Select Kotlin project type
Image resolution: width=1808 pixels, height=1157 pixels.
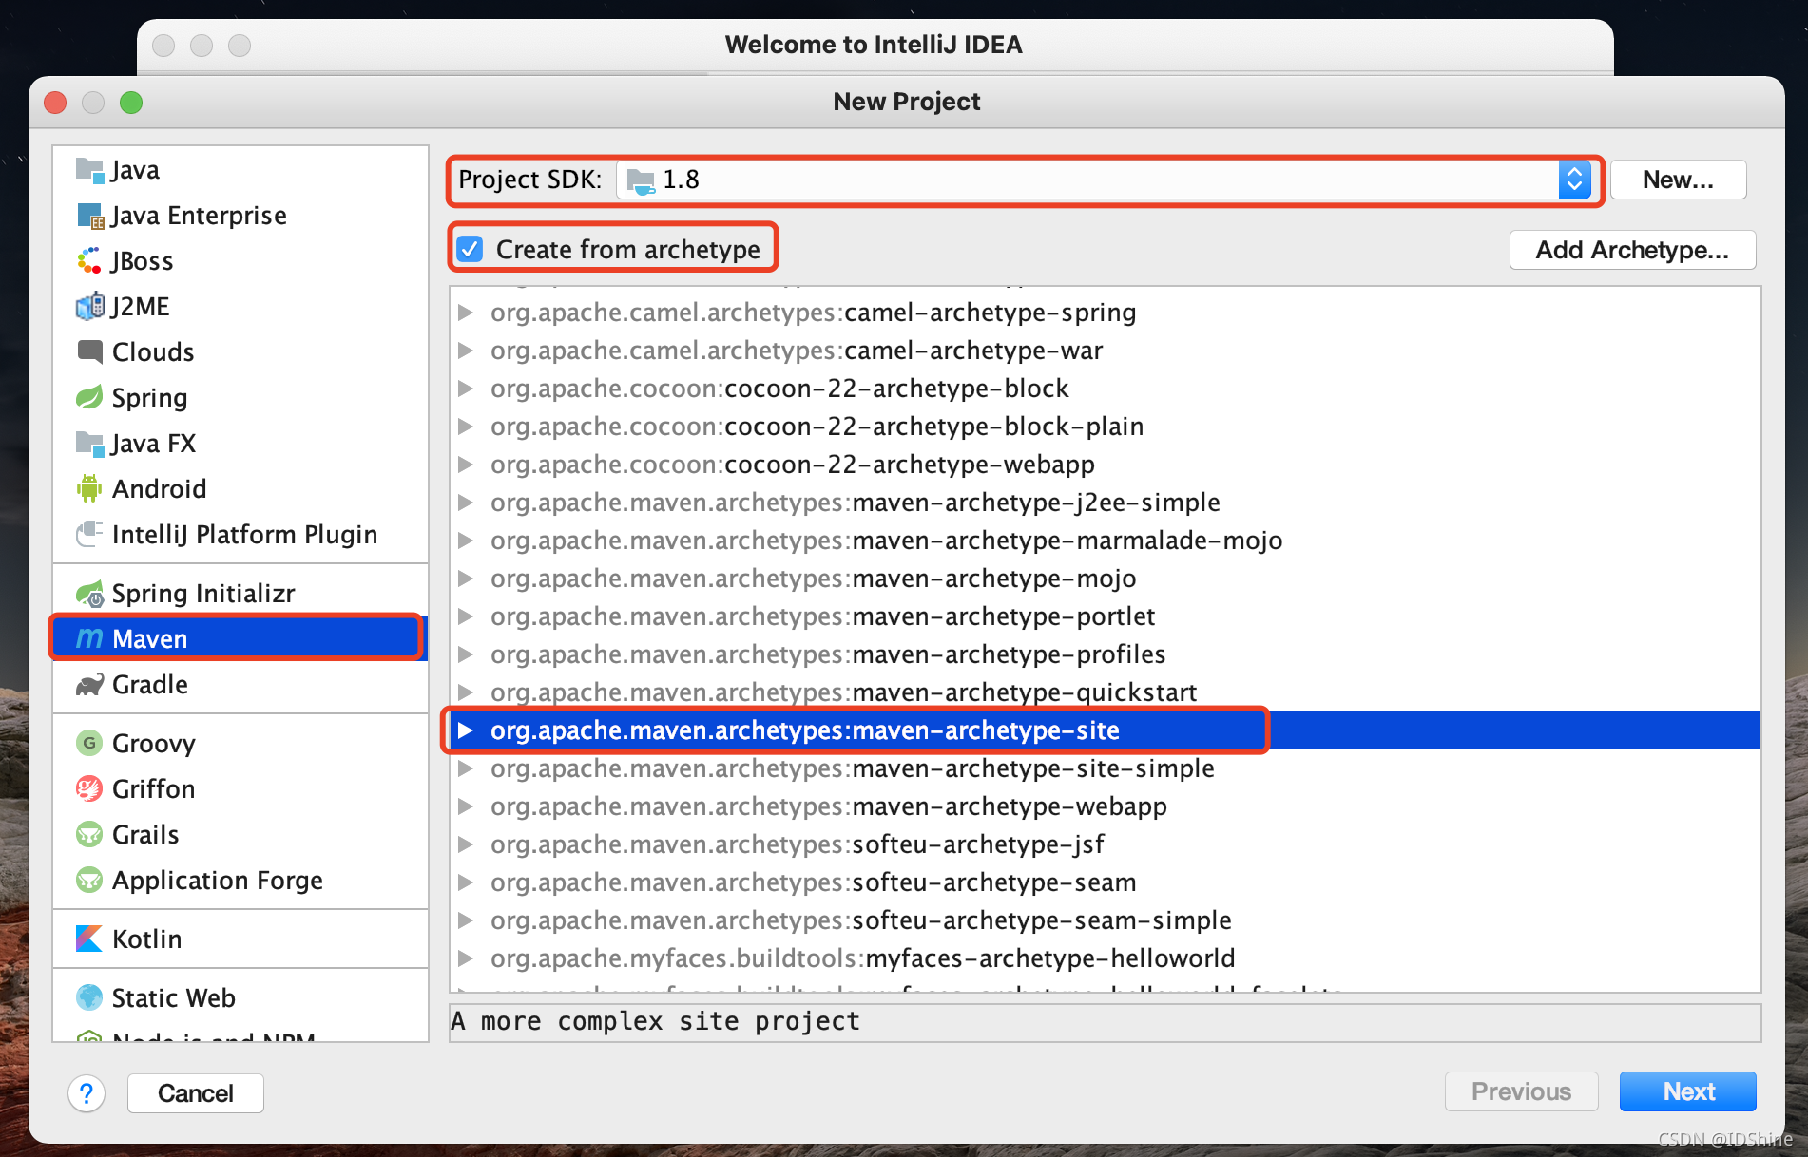(240, 939)
